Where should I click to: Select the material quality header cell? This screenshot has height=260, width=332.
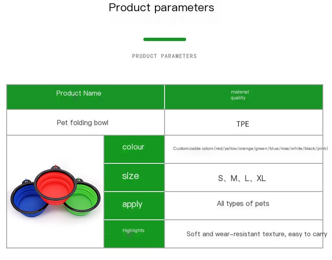click(243, 97)
